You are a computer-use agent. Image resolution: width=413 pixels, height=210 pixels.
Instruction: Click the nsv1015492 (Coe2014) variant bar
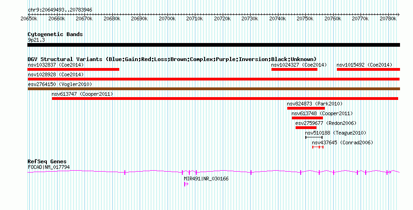[368, 69]
